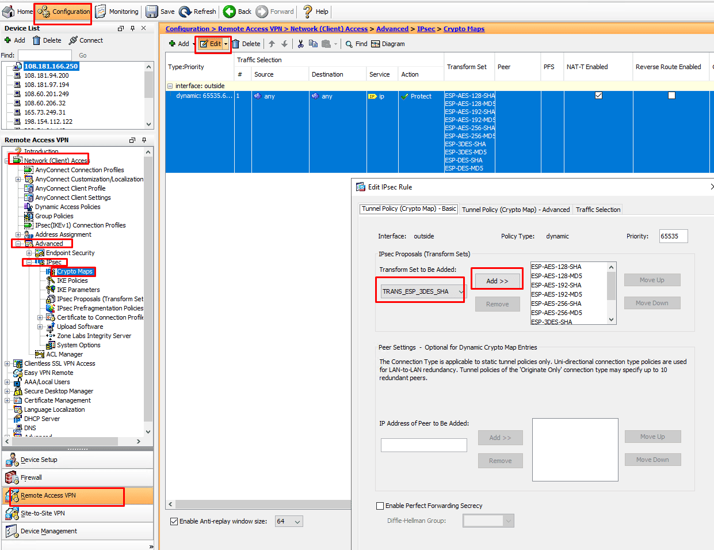Uncheck NAT-T Enabled for the dynamic rule

[x=598, y=95]
